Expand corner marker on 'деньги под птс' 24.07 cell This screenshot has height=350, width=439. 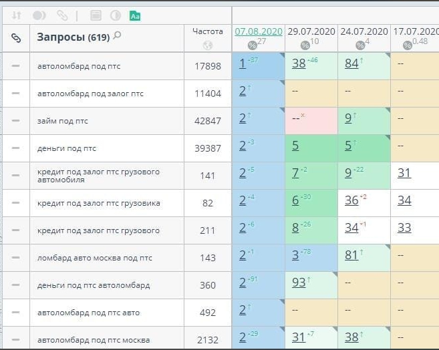coord(387,138)
